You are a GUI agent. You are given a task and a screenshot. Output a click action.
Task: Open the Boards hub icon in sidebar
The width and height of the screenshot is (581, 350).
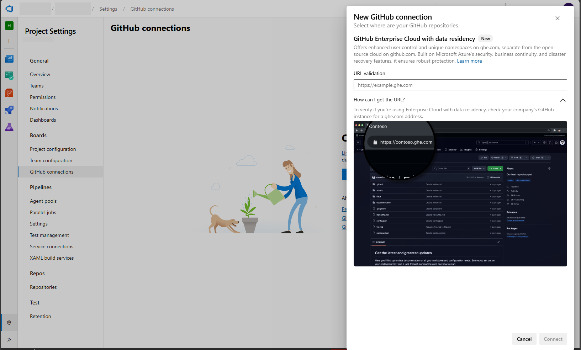click(9, 76)
